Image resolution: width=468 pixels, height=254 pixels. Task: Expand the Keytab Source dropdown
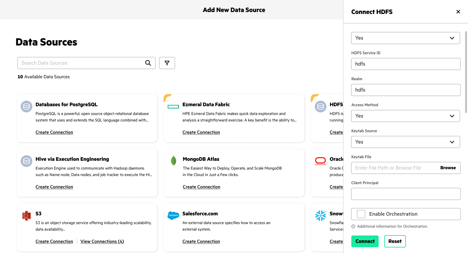click(406, 142)
